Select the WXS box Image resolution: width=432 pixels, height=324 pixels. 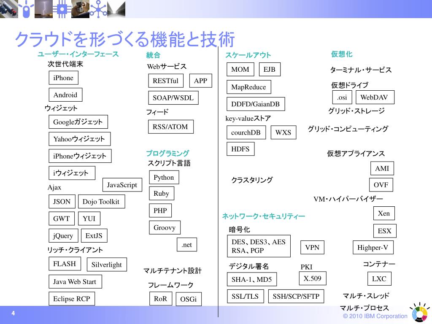(x=283, y=132)
